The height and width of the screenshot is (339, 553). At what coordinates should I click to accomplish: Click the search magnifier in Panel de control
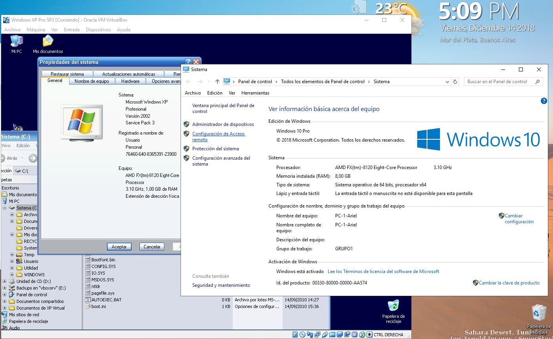537,82
